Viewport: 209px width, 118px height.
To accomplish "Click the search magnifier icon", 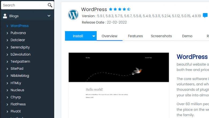I will point(50,5).
